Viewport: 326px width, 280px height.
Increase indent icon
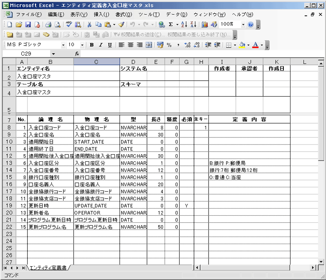click(217, 45)
